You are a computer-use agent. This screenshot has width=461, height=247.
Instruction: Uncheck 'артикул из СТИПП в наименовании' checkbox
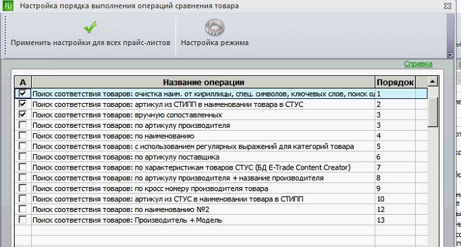tap(22, 104)
